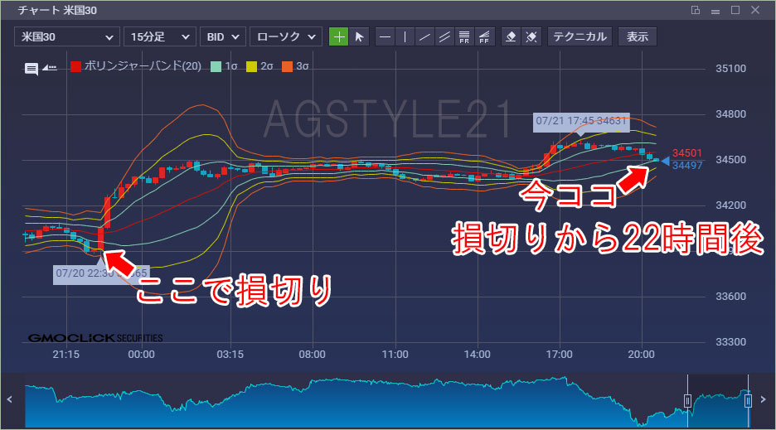
Task: Select the parallel channel line tool
Action: (x=444, y=36)
